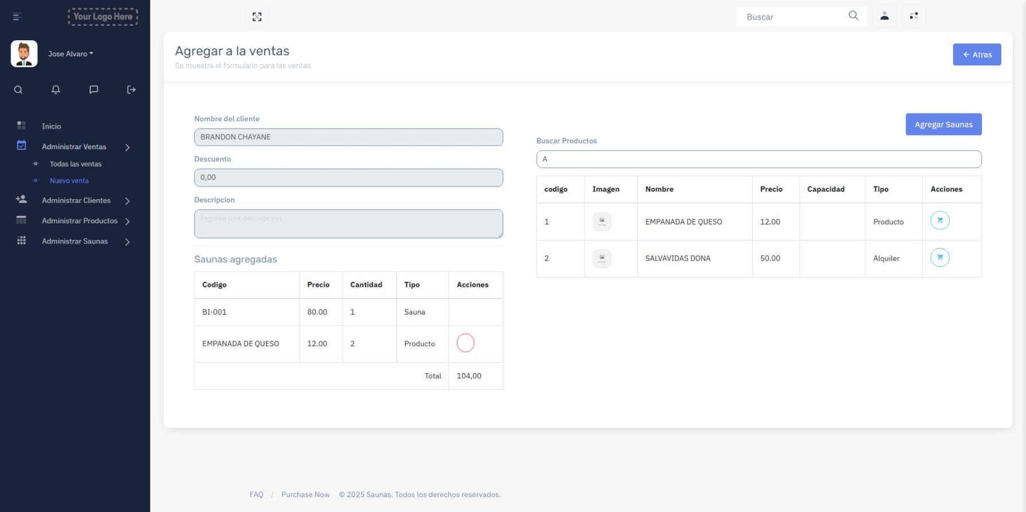Screen dimensions: 1026x512
Task: Remove EMPANADA DE QUESO from added items
Action: 465,343
